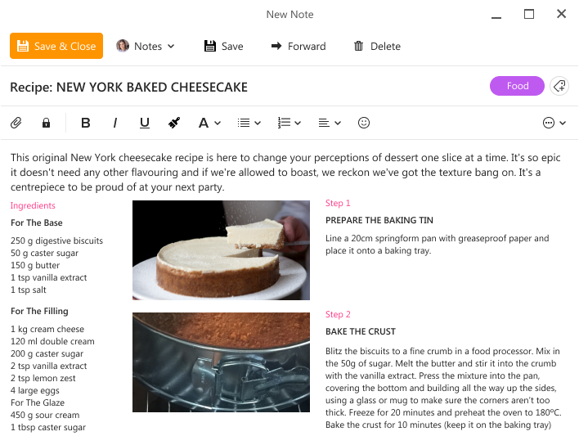This screenshot has width=579, height=436.
Task: Open the more options ellipsis menu
Action: point(554,123)
